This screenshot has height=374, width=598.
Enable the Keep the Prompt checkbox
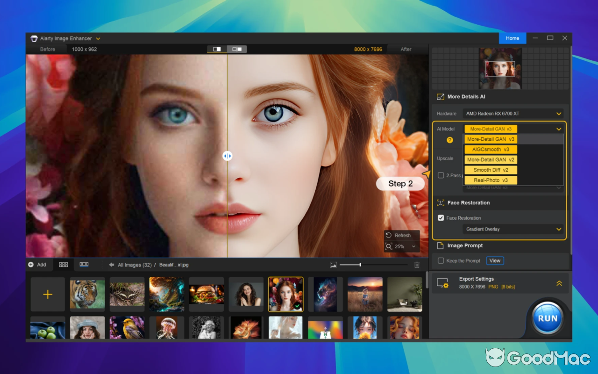click(x=440, y=260)
